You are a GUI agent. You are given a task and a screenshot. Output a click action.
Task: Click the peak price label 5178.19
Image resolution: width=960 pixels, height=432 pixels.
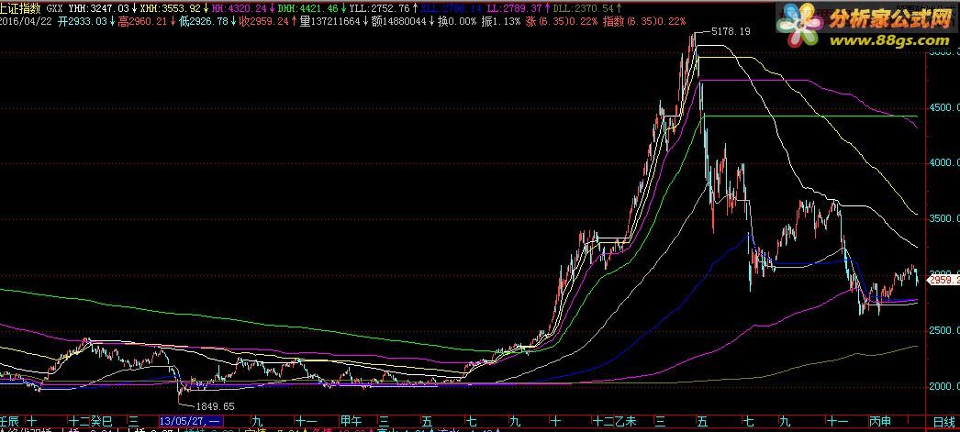[730, 31]
